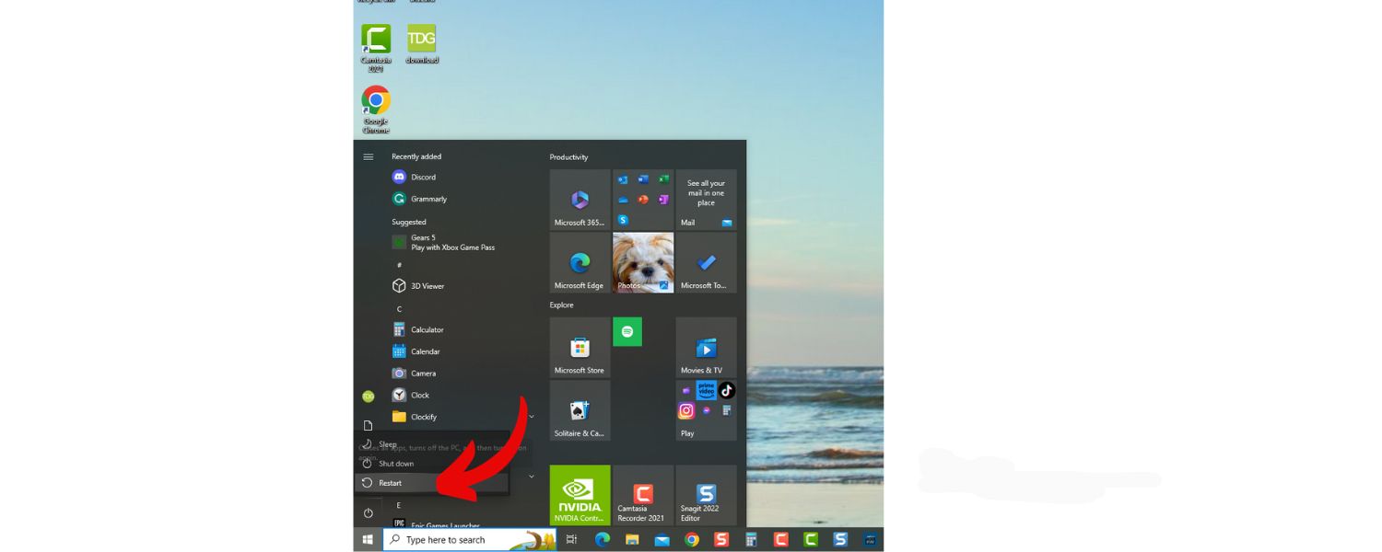Open Discord from Recently added

[422, 177]
